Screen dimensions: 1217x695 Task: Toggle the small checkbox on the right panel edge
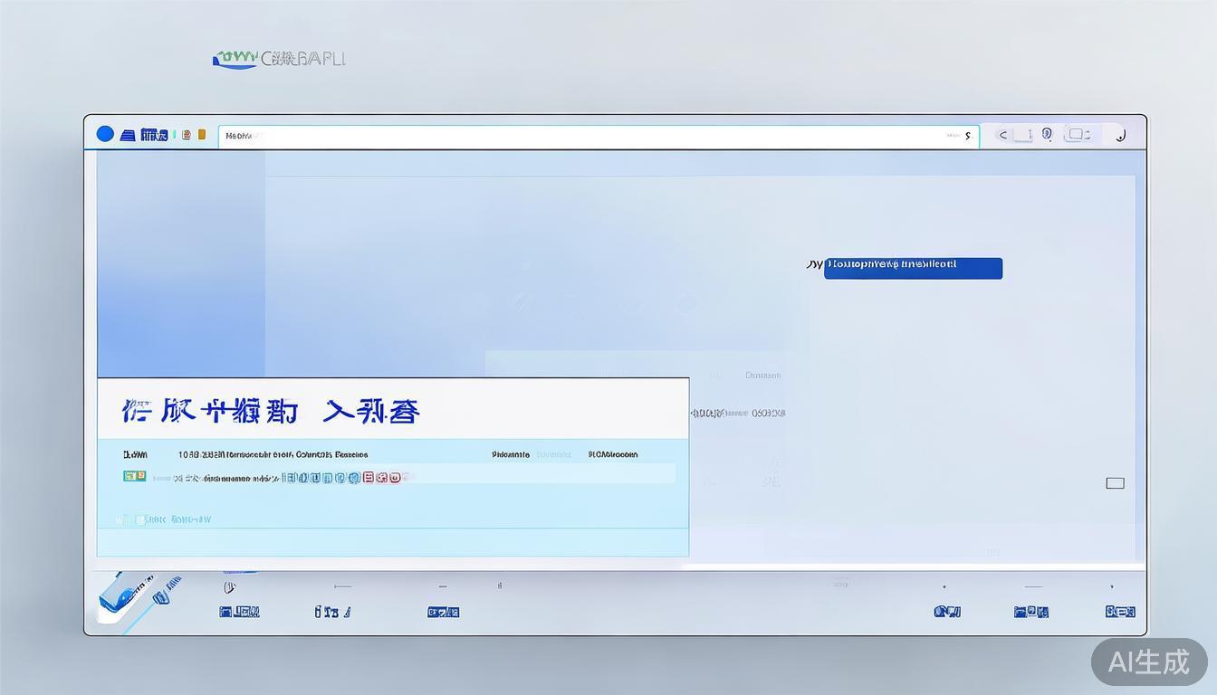tap(1114, 482)
